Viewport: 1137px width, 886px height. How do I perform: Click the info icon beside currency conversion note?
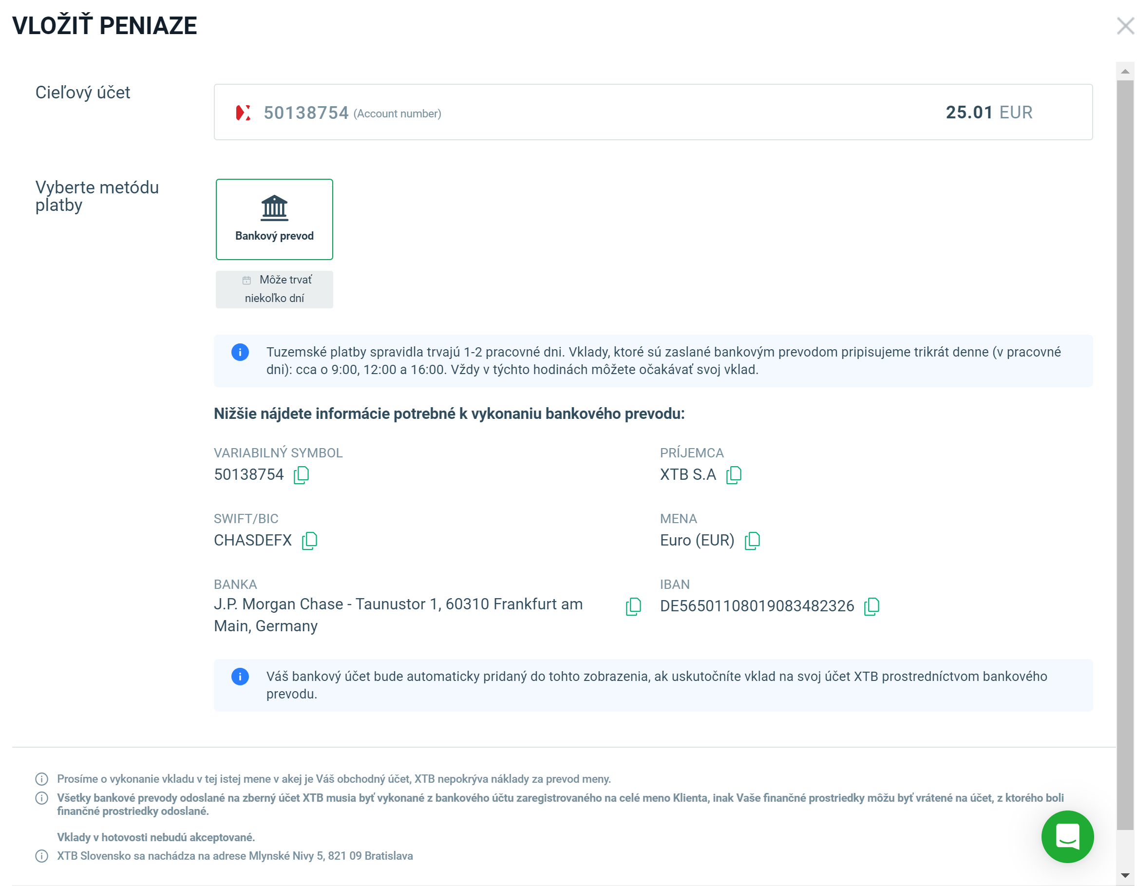(41, 779)
